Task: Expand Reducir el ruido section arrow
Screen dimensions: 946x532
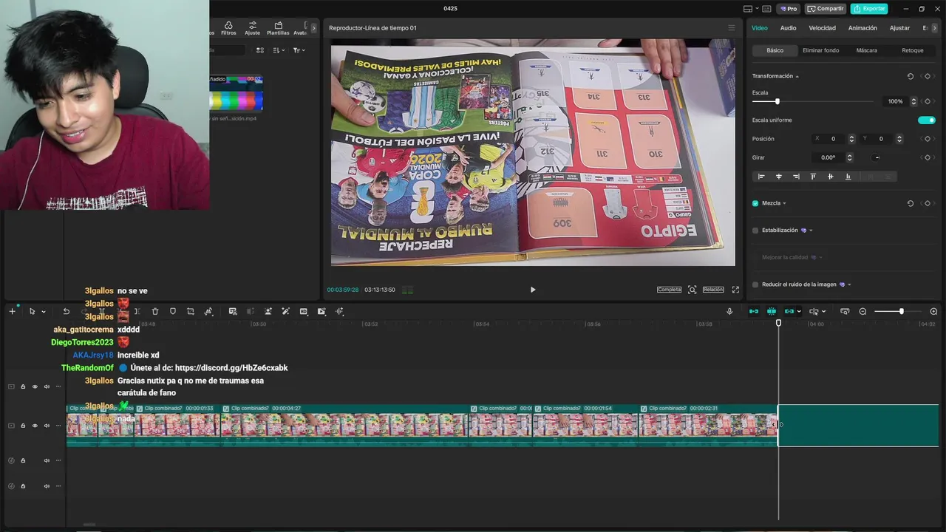Action: click(849, 284)
